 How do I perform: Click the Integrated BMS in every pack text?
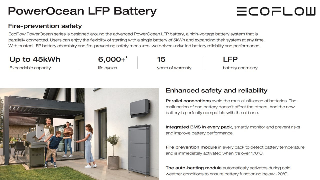pos(199,127)
